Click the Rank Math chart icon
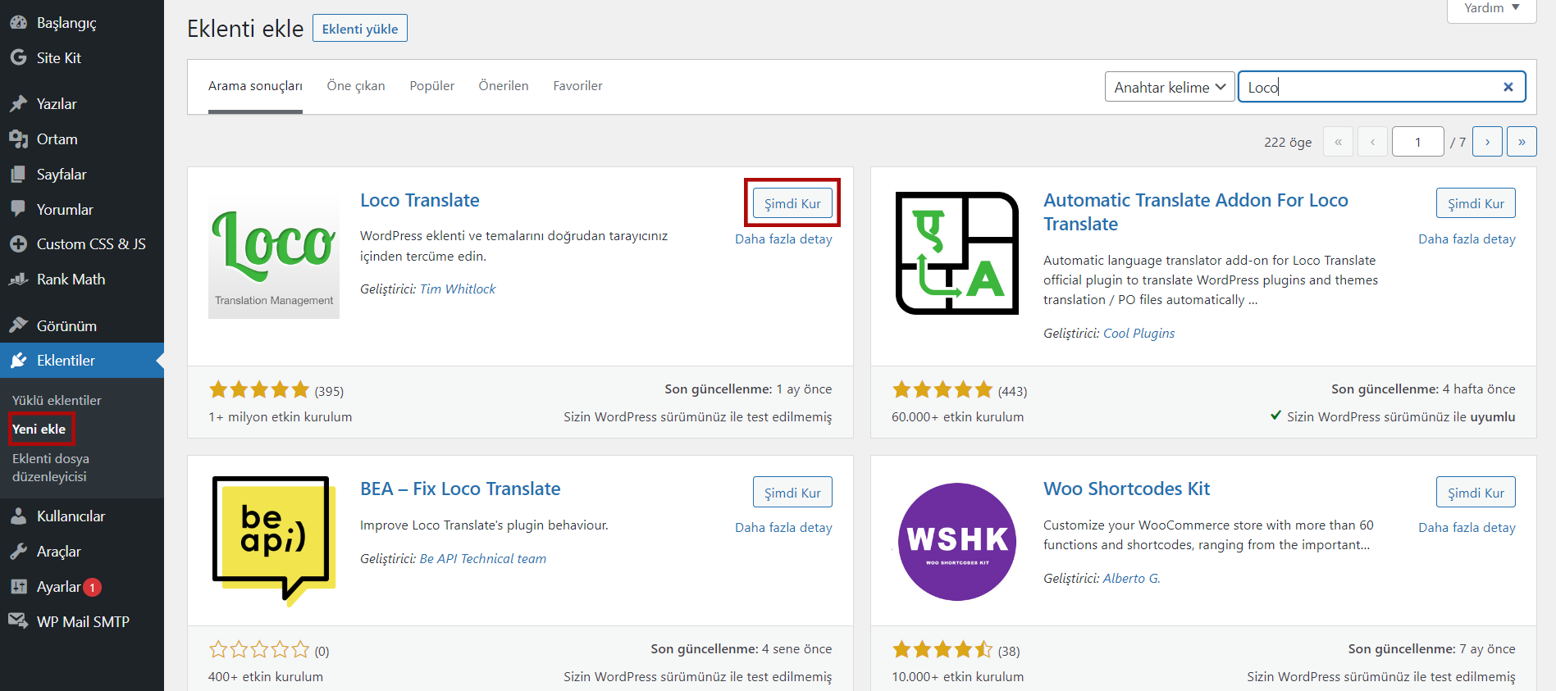The width and height of the screenshot is (1556, 691). [x=18, y=280]
